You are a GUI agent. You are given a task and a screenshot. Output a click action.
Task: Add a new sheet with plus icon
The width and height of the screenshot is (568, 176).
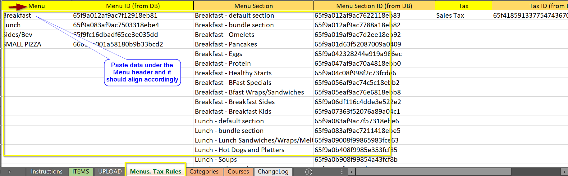(309, 172)
